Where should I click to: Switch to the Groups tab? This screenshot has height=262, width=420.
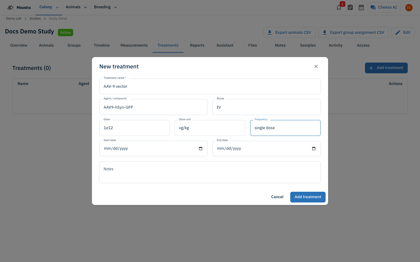click(74, 45)
